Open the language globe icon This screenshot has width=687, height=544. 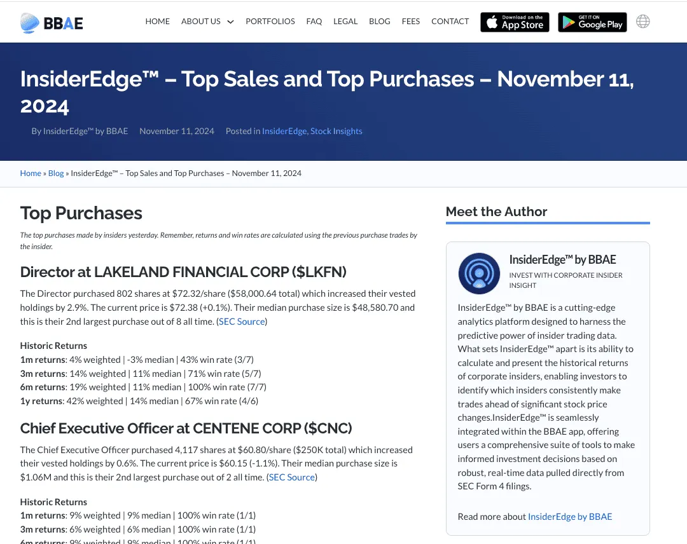point(642,22)
